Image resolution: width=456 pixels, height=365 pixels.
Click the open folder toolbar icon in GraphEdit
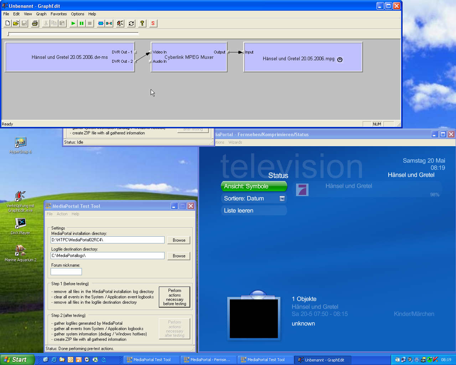click(16, 23)
